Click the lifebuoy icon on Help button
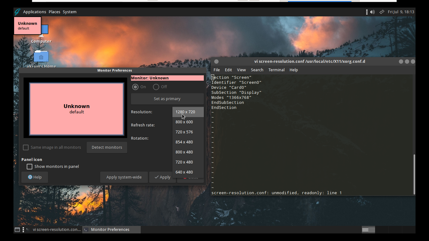This screenshot has width=429, height=241. (30, 177)
